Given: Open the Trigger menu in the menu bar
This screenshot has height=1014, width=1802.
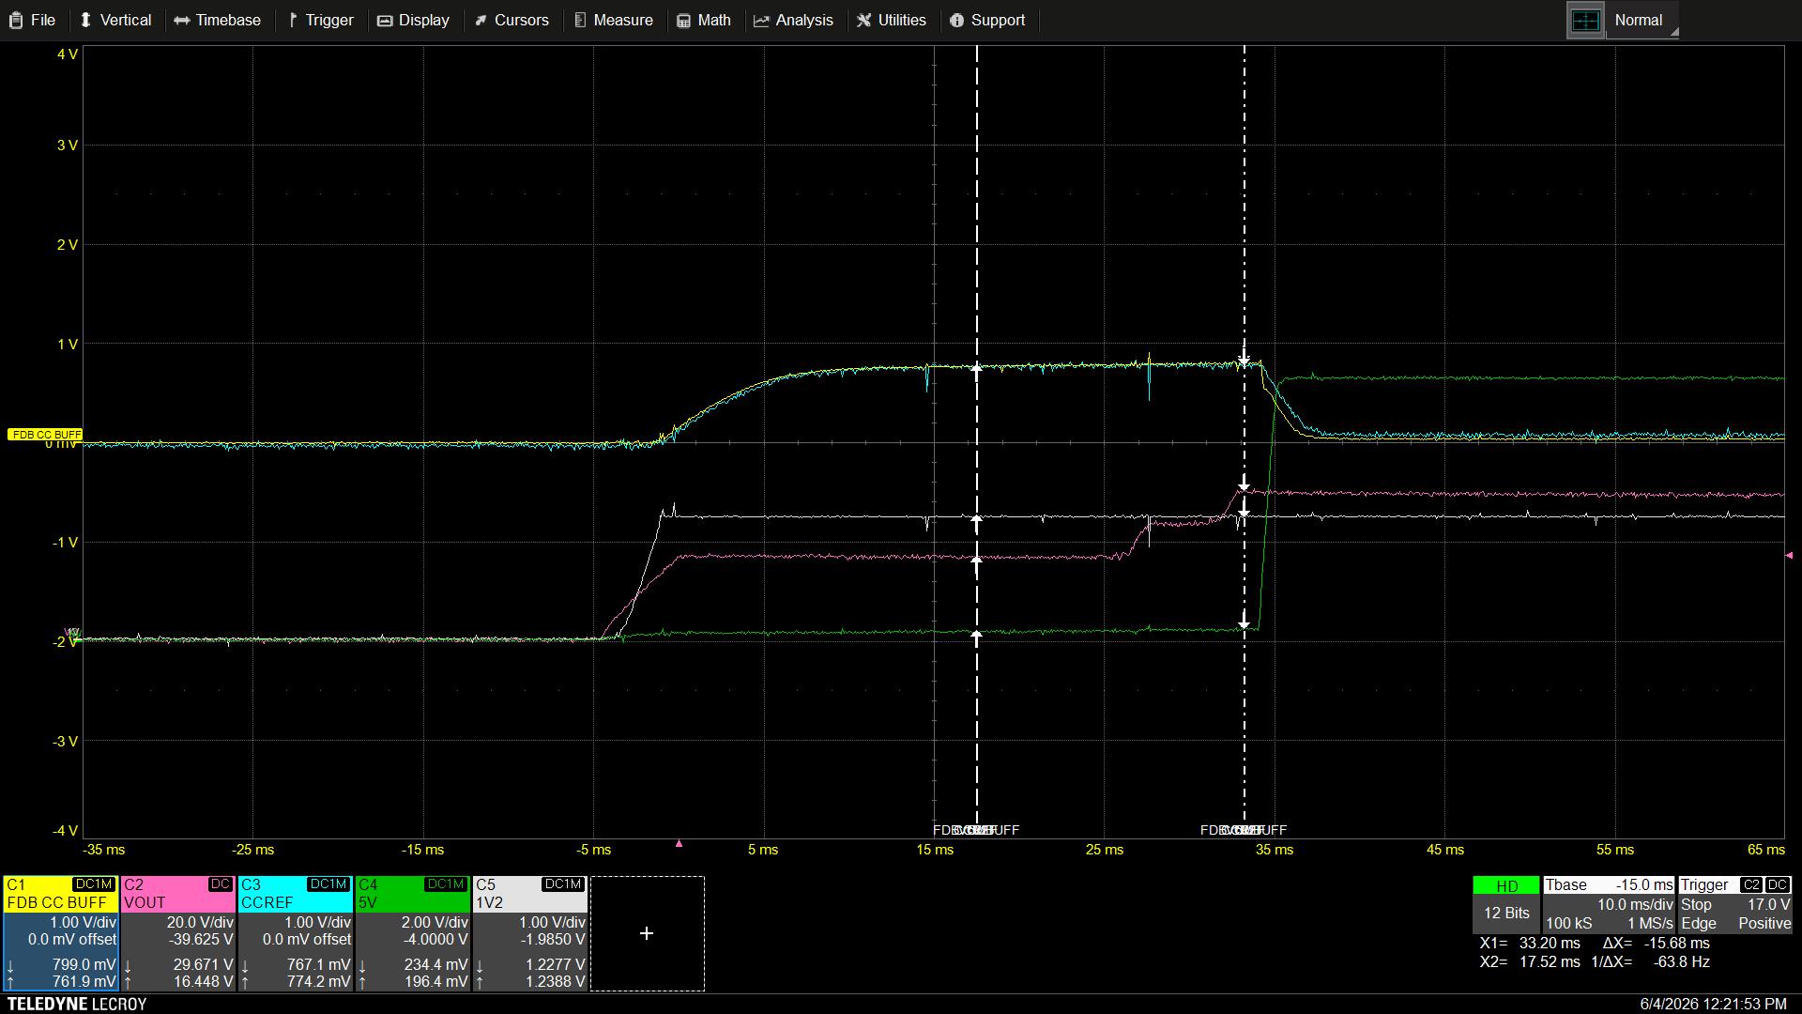Looking at the screenshot, I should (321, 20).
